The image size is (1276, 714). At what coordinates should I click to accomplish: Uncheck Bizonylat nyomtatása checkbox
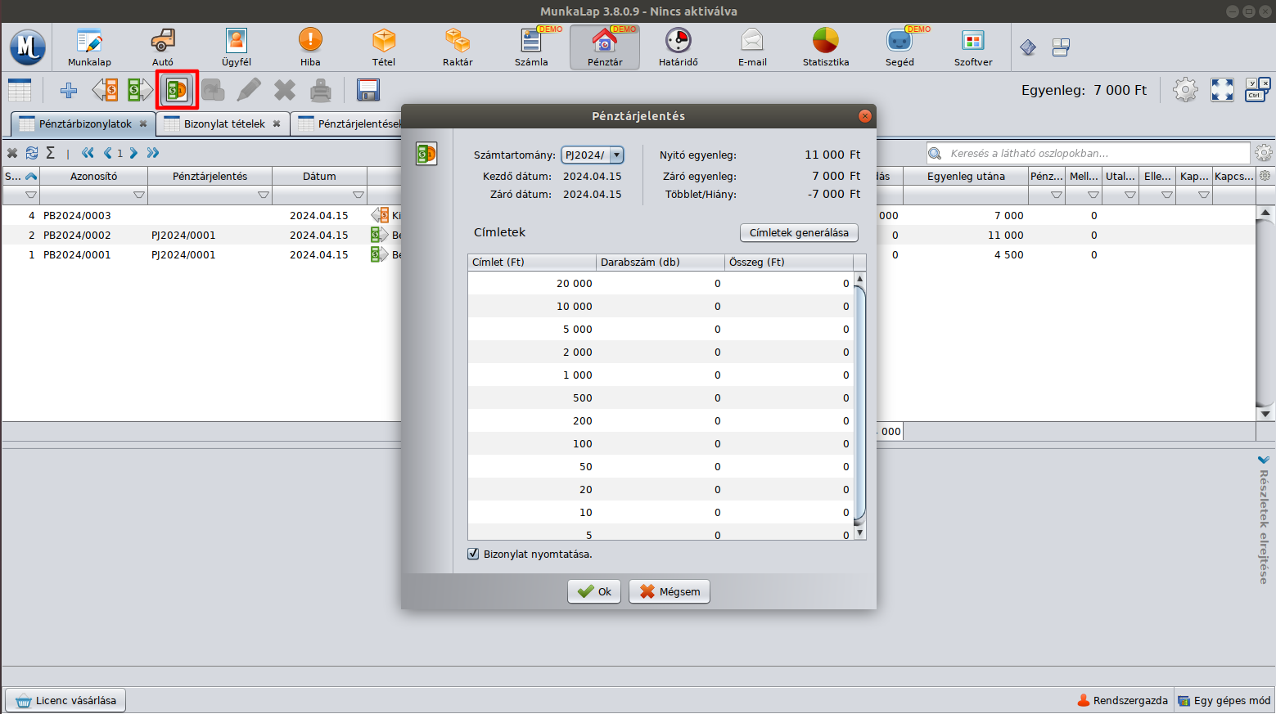[473, 554]
